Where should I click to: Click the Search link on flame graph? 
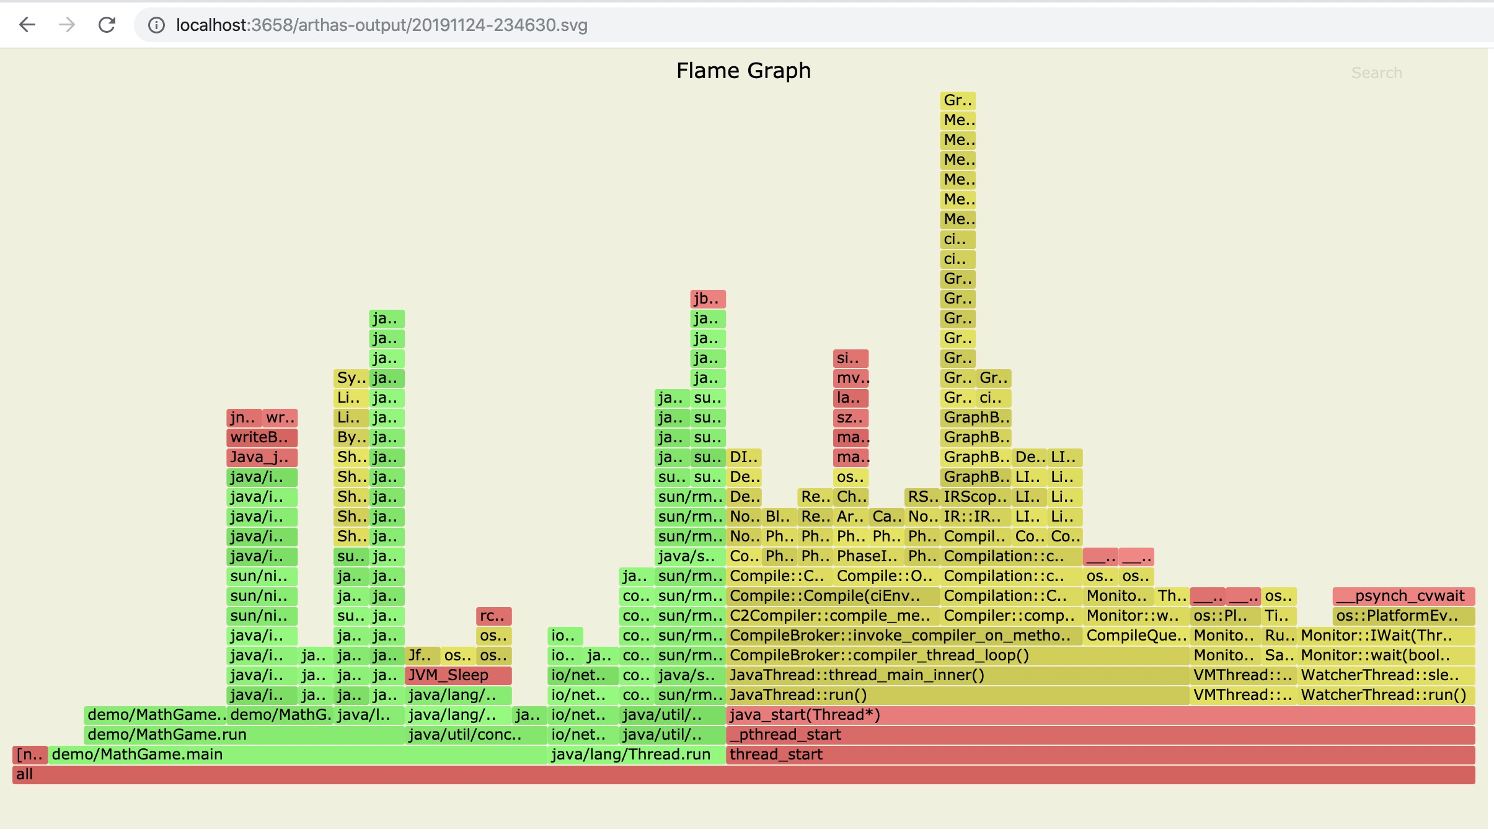[x=1376, y=73]
